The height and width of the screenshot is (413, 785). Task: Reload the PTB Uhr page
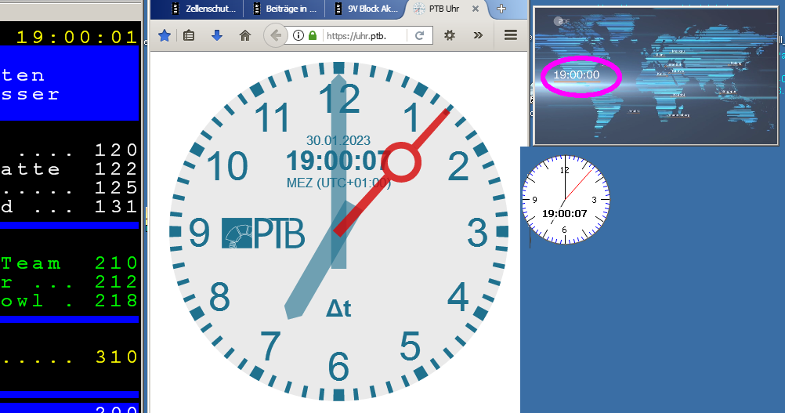coord(420,35)
